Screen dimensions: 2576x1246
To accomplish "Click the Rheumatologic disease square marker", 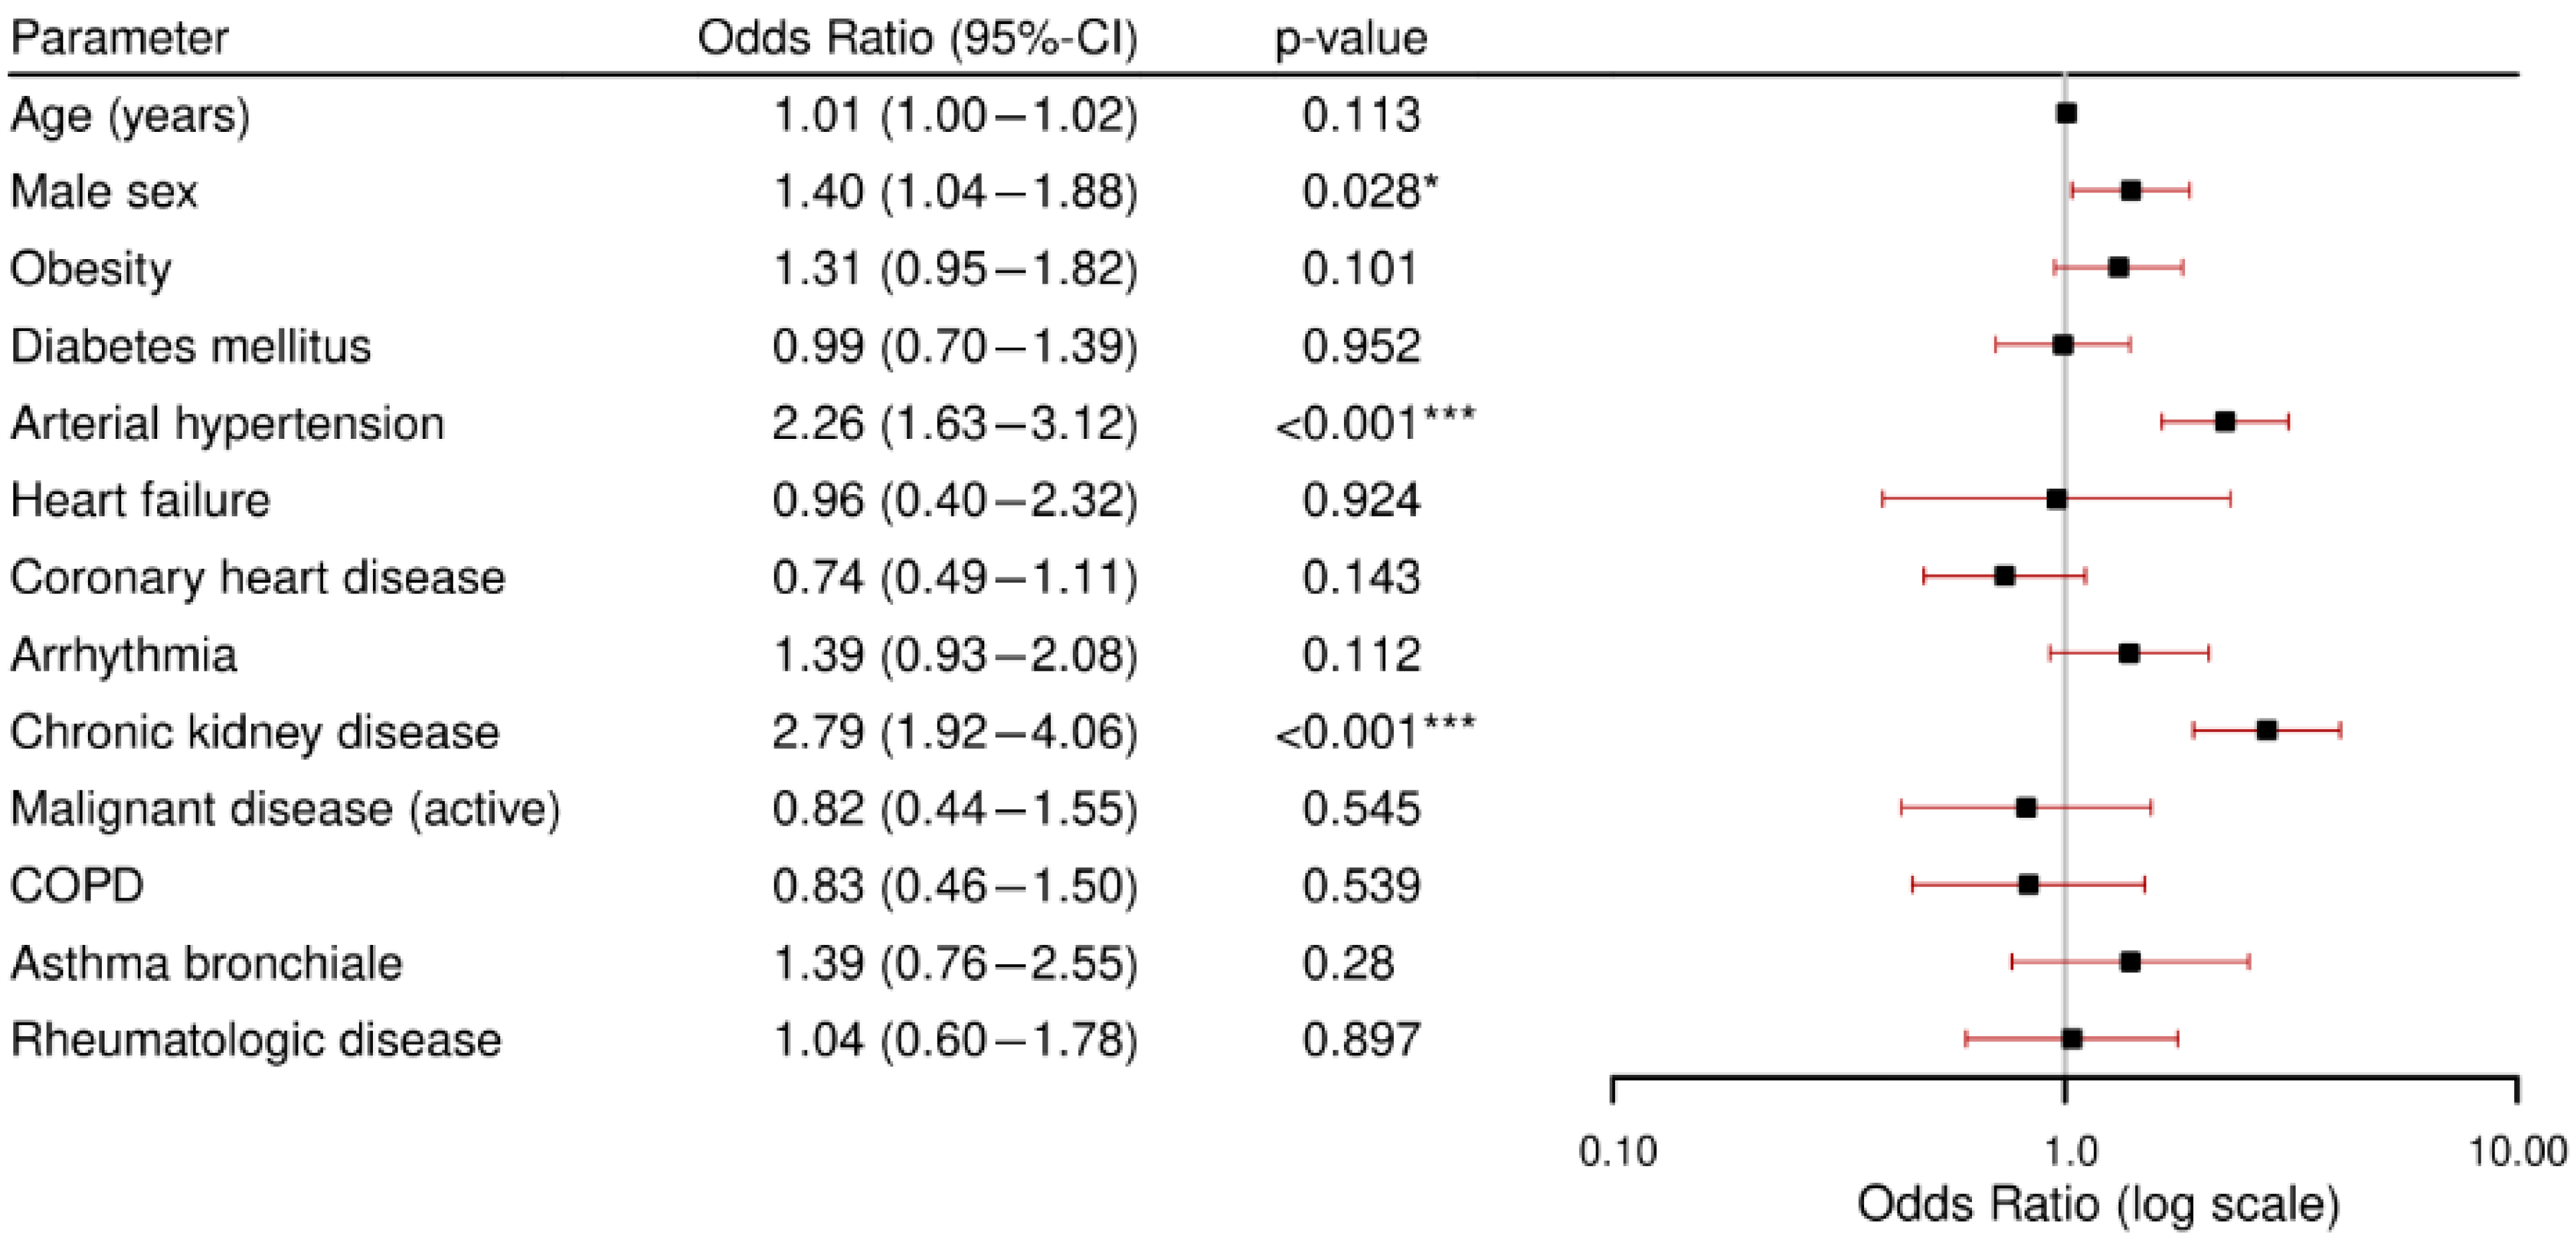I will (2072, 1039).
